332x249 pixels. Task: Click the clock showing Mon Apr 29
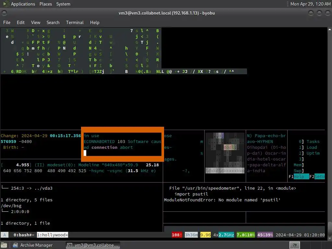[x=310, y=4]
